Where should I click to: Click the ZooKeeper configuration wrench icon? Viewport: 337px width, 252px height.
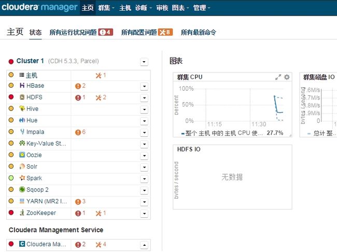(x=99, y=213)
